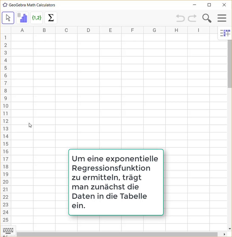Click the GeoGebra app icon in title bar

5,5
